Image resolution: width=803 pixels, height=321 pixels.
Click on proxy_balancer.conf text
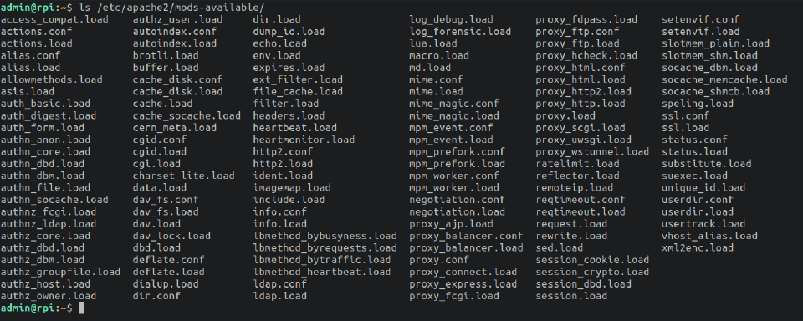[x=466, y=236]
